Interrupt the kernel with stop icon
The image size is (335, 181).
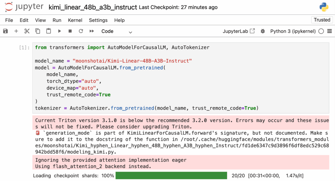tap(70, 31)
